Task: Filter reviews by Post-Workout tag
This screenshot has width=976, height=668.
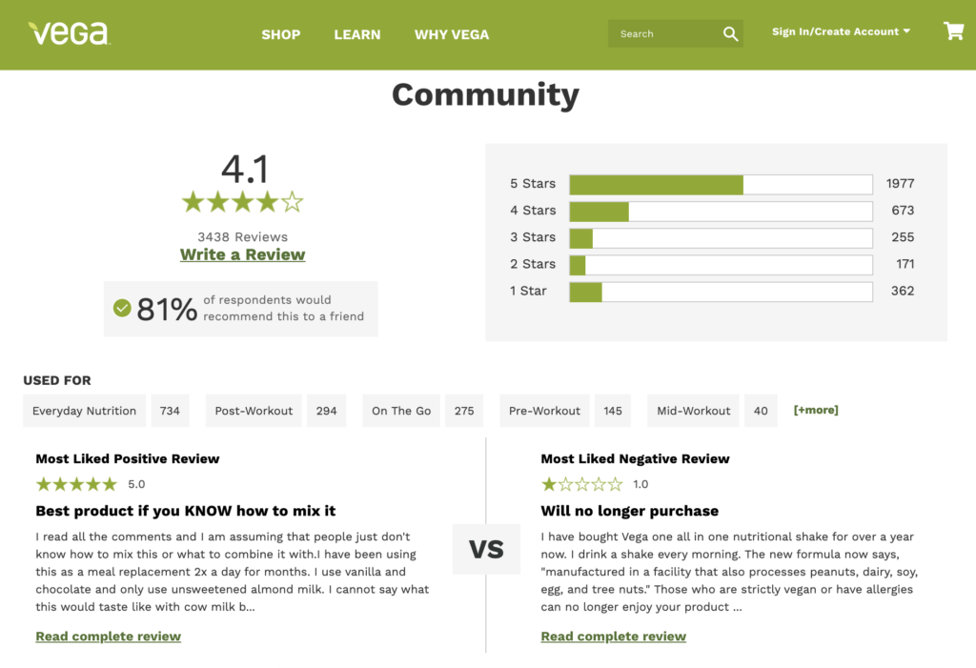Action: click(x=253, y=411)
